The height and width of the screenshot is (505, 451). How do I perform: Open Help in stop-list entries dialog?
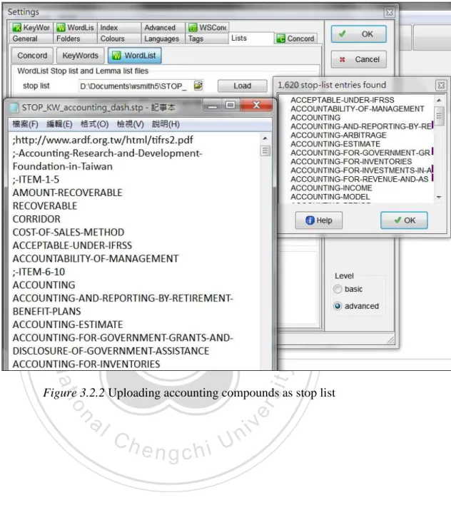pos(318,220)
